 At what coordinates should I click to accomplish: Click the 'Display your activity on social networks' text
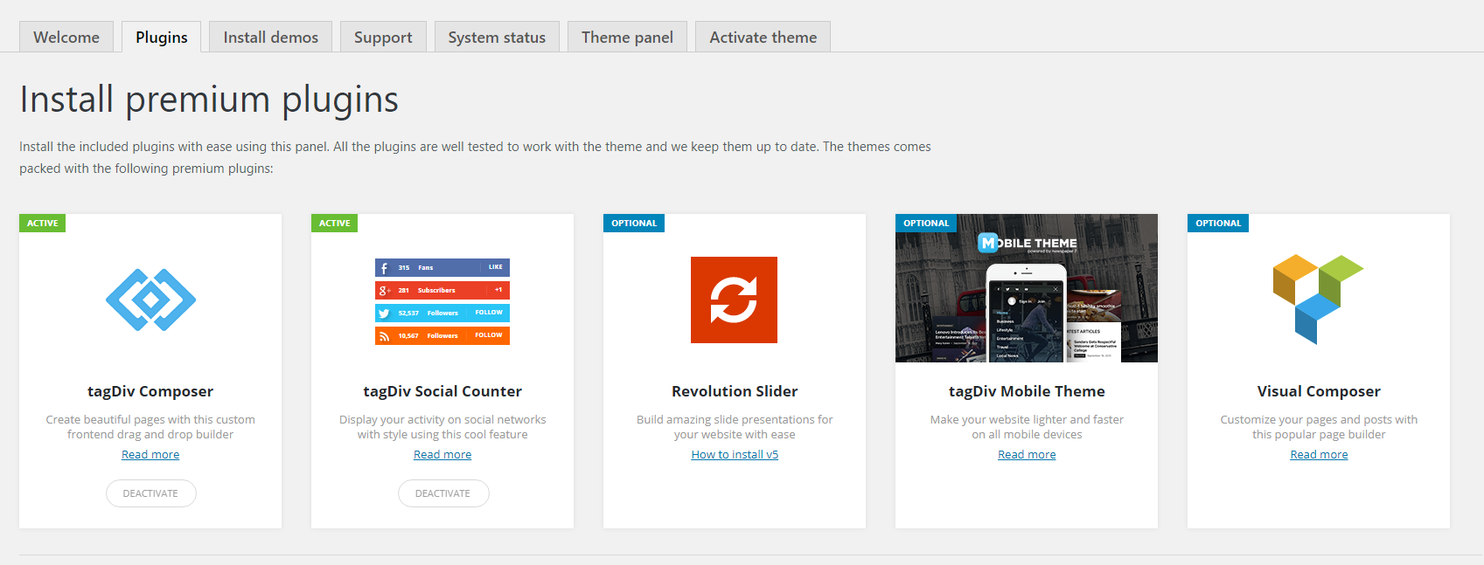click(442, 427)
